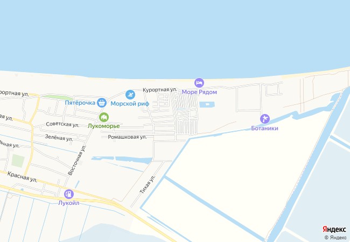Image resolution: width=350 pixels, height=242 pixels.
Task: Click the Зелёная ул. street label
Action: (59, 138)
